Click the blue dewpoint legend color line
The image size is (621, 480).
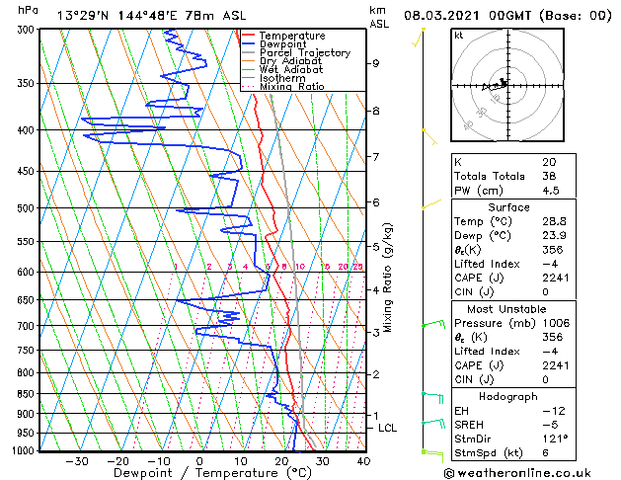click(249, 44)
